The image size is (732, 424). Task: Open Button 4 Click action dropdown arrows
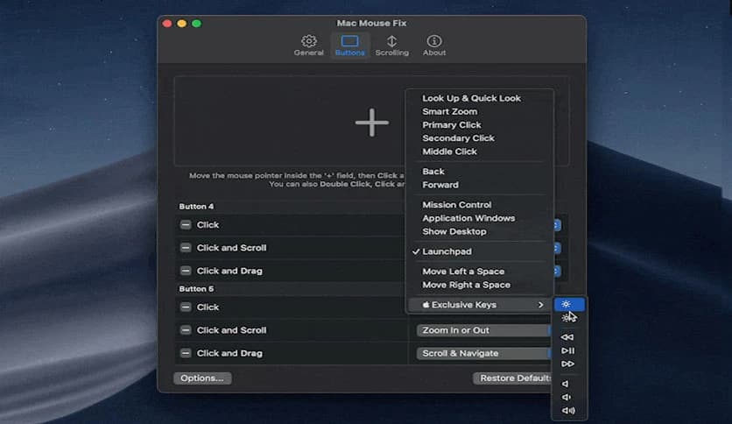pyautogui.click(x=557, y=225)
